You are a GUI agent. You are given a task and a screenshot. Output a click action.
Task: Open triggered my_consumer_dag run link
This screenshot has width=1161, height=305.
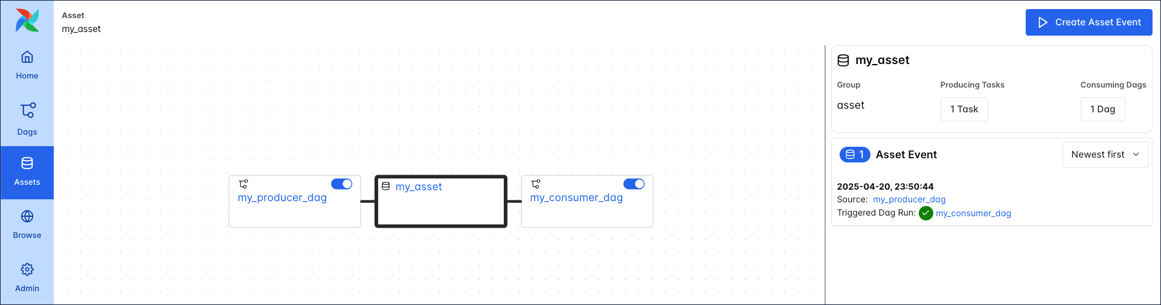tap(973, 213)
